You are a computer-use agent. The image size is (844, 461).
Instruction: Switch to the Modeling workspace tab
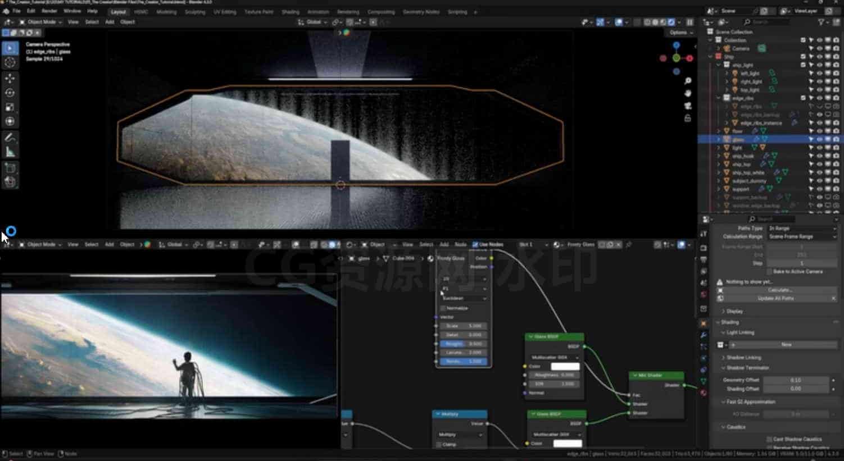tap(166, 12)
